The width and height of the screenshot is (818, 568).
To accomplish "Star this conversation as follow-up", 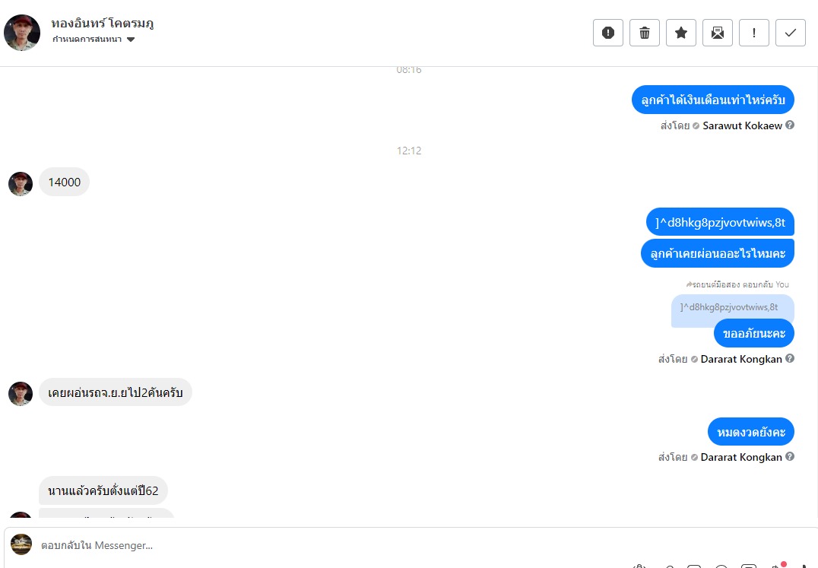I will [681, 33].
